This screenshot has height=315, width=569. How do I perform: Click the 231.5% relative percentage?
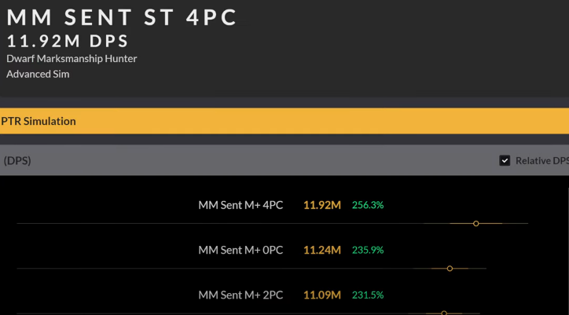tap(368, 295)
